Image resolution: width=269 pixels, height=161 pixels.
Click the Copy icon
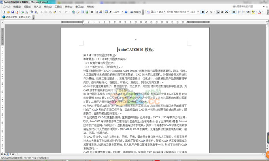tap(46, 12)
